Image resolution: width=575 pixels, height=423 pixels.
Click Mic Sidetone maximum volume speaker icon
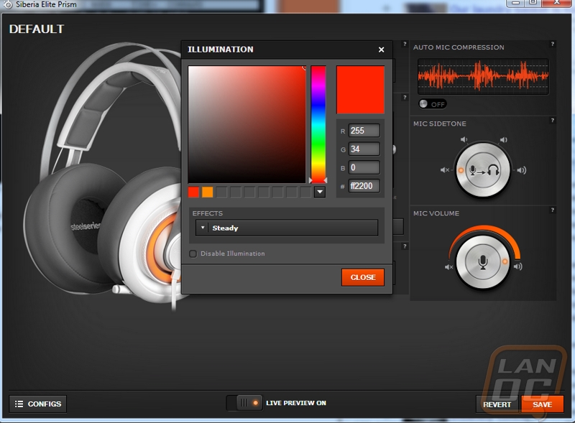(521, 170)
